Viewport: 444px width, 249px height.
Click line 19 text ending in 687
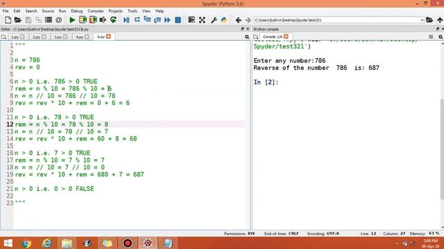(x=79, y=174)
